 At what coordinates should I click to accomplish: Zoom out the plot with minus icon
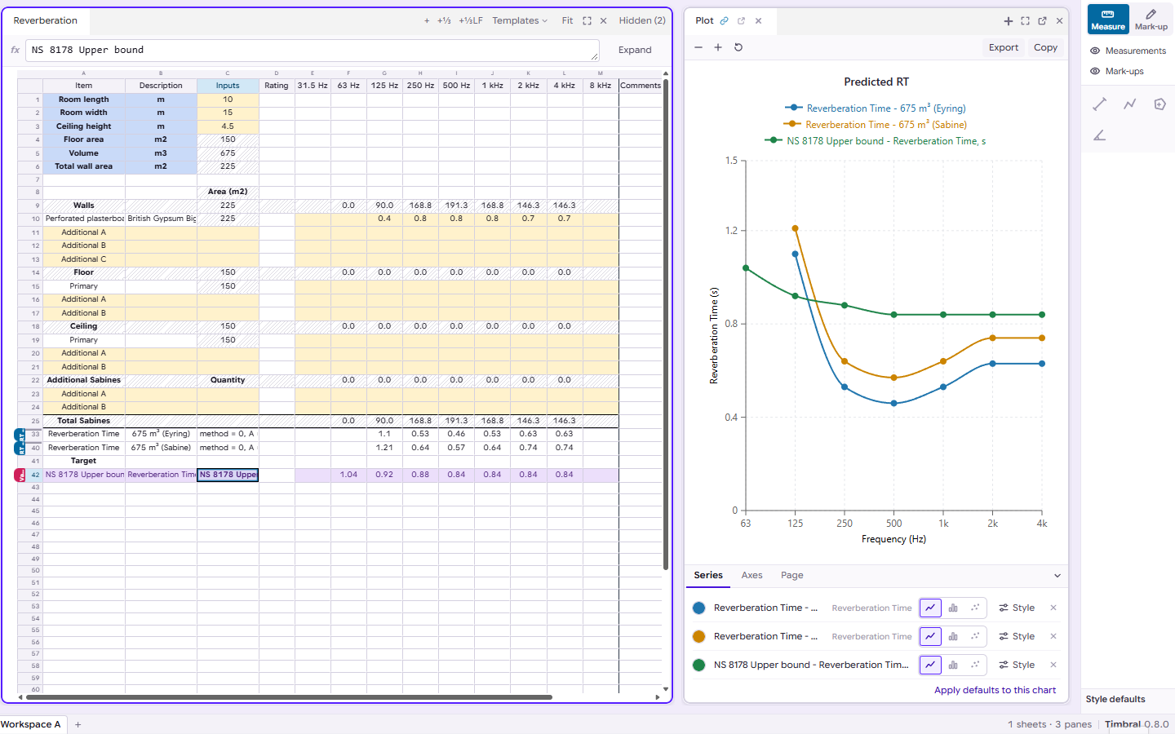(x=698, y=47)
